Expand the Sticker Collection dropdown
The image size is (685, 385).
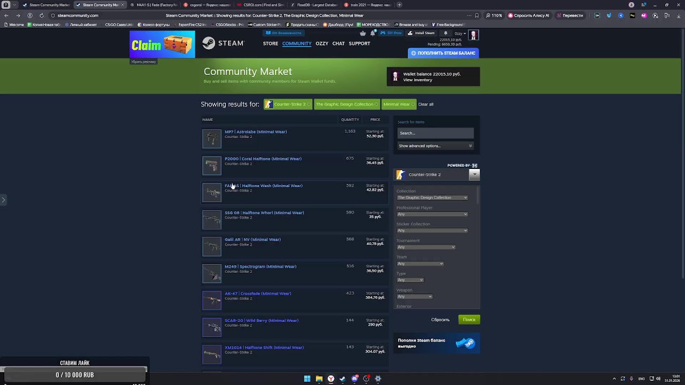[432, 230]
